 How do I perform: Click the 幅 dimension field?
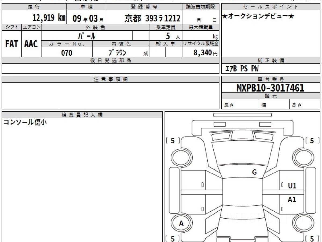[275, 104]
